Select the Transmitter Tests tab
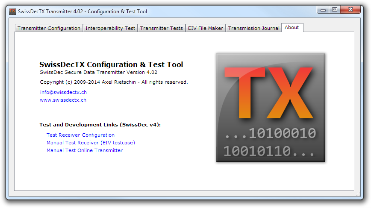This screenshot has width=371, height=208. 161,28
